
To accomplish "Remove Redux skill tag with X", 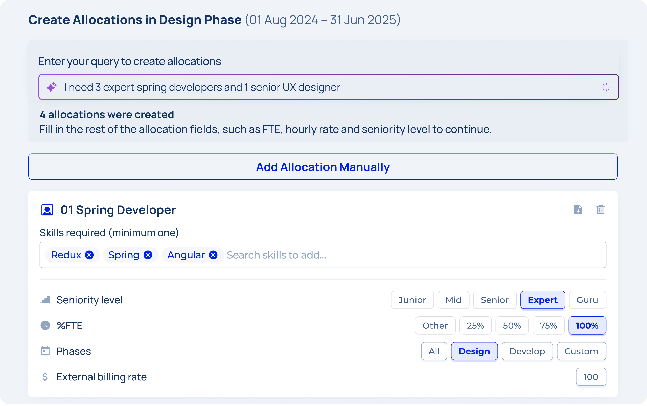I will point(90,255).
